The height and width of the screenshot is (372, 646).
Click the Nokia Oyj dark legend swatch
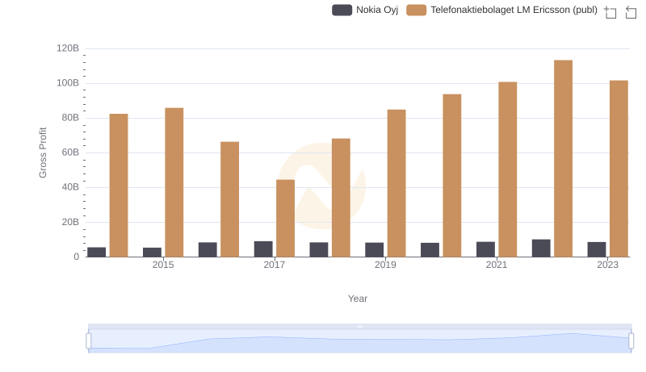point(342,10)
